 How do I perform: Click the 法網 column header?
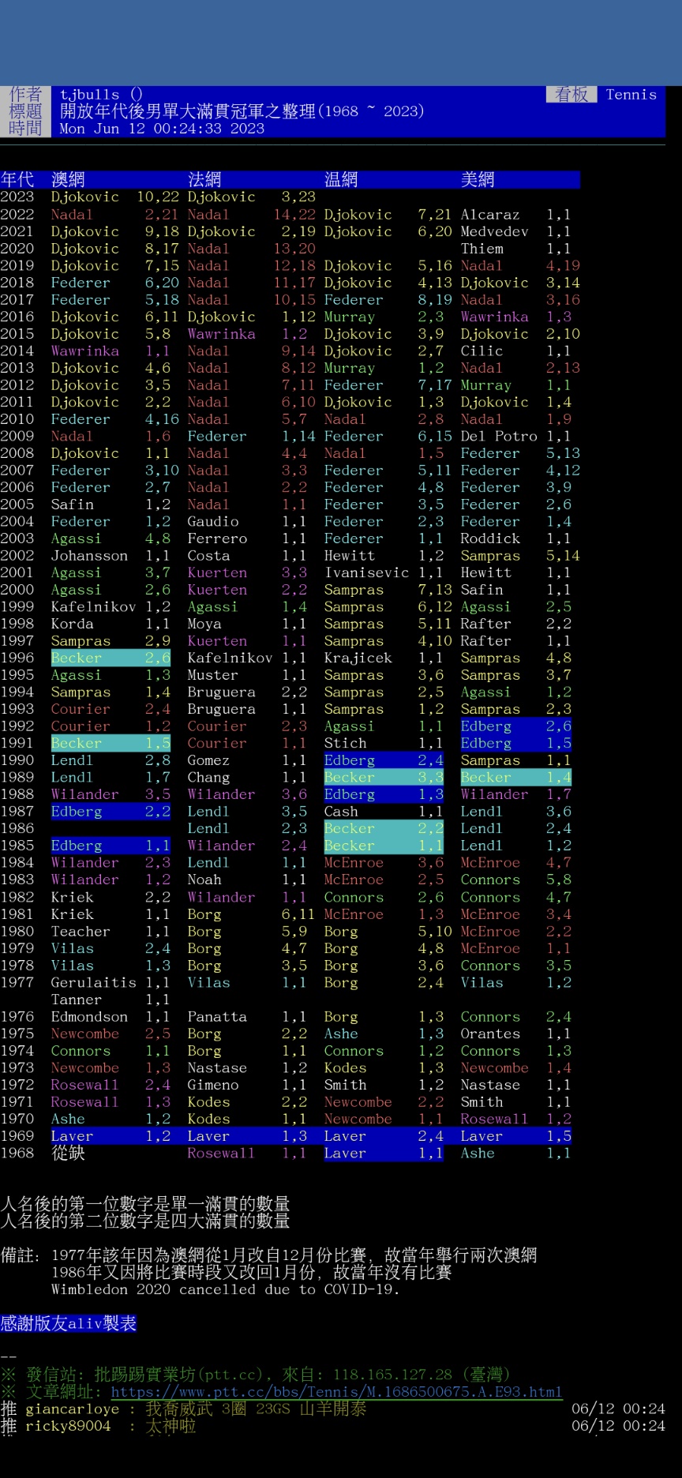pos(204,179)
